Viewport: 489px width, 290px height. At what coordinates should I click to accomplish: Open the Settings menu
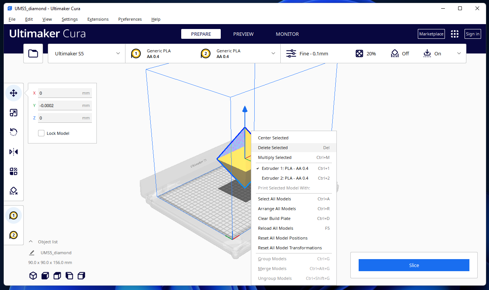tap(70, 19)
